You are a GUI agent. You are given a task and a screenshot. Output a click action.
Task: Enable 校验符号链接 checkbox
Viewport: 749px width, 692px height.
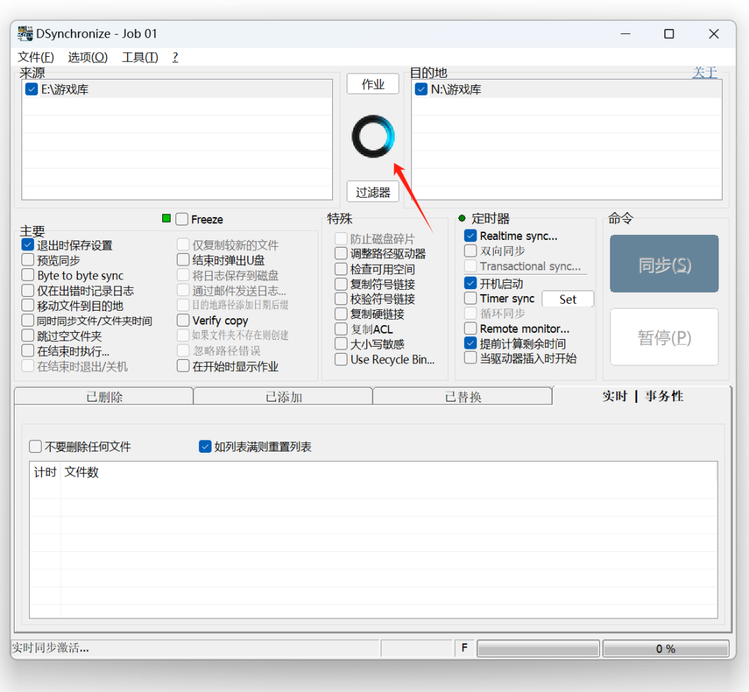[341, 299]
